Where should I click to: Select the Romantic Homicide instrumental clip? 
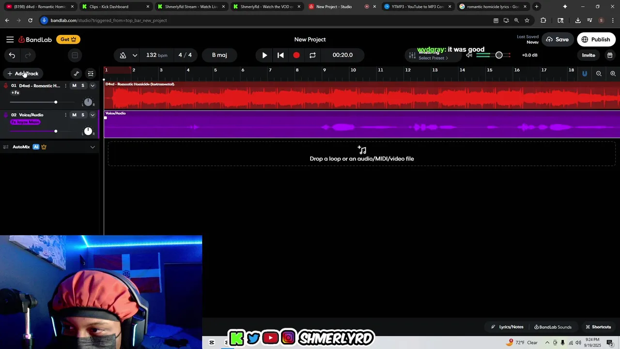tap(362, 95)
